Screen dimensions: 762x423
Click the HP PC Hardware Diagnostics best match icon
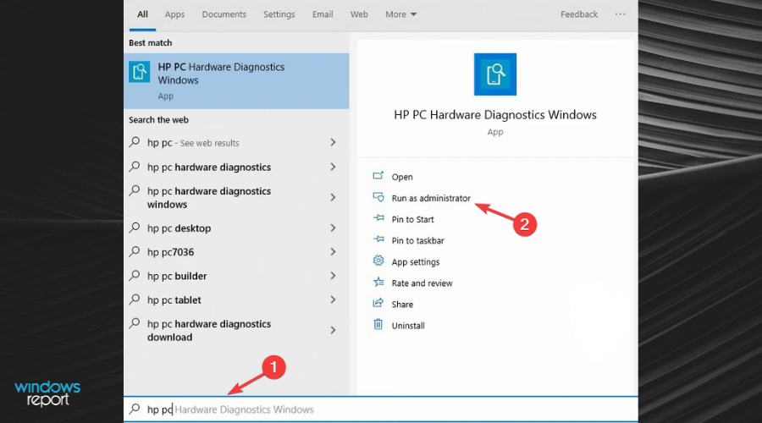(139, 73)
